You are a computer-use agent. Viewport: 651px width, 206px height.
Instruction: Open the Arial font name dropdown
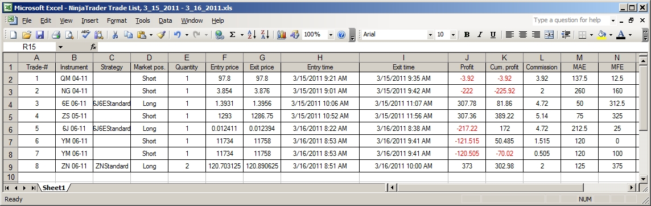[x=430, y=35]
